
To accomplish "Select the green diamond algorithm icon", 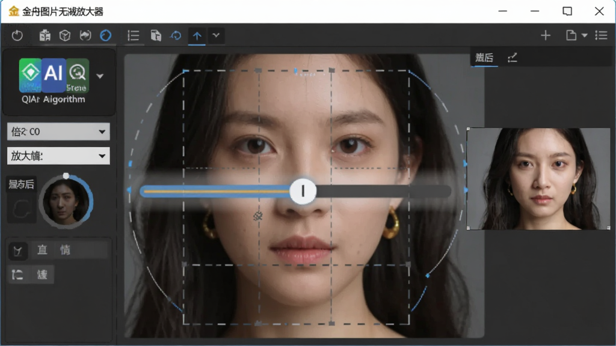I will click(x=30, y=75).
